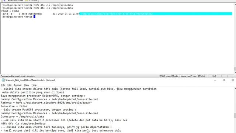
Task: Open the View menu in Notepad
Action: [26, 85]
